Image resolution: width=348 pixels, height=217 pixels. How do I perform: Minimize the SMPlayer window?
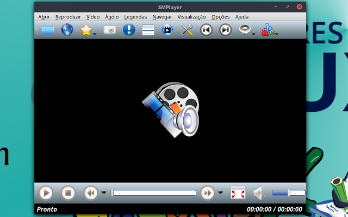(x=276, y=7)
